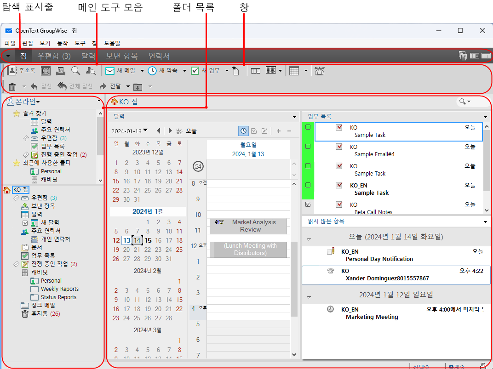Image resolution: width=493 pixels, height=369 pixels.
Task: Click the move-to-folder icon with down arrow
Action: [x=138, y=87]
